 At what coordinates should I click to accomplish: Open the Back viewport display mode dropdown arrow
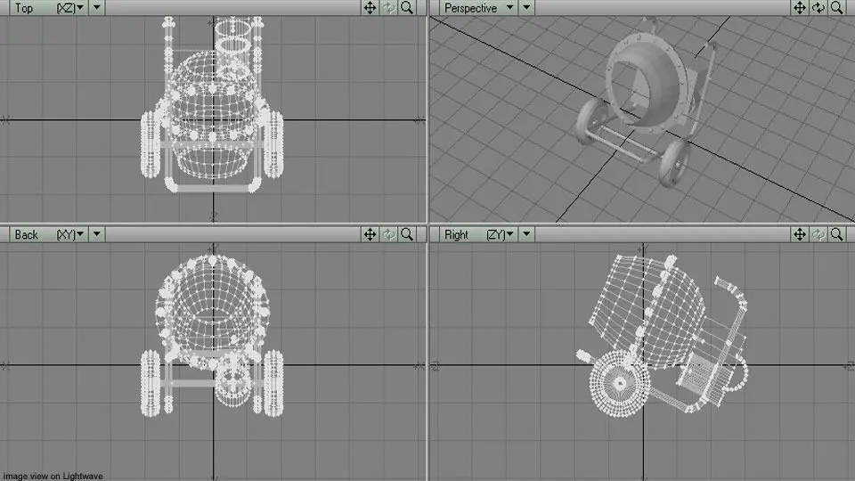click(96, 234)
